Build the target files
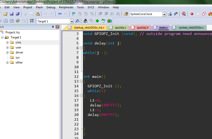Viewport: 212px width, 139px height. coord(6,21)
